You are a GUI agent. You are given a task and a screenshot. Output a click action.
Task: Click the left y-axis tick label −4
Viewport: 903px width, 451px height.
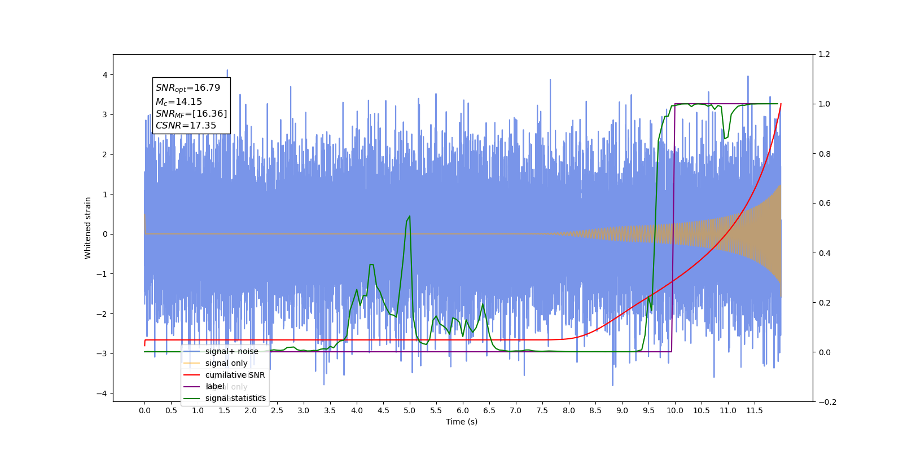click(102, 393)
